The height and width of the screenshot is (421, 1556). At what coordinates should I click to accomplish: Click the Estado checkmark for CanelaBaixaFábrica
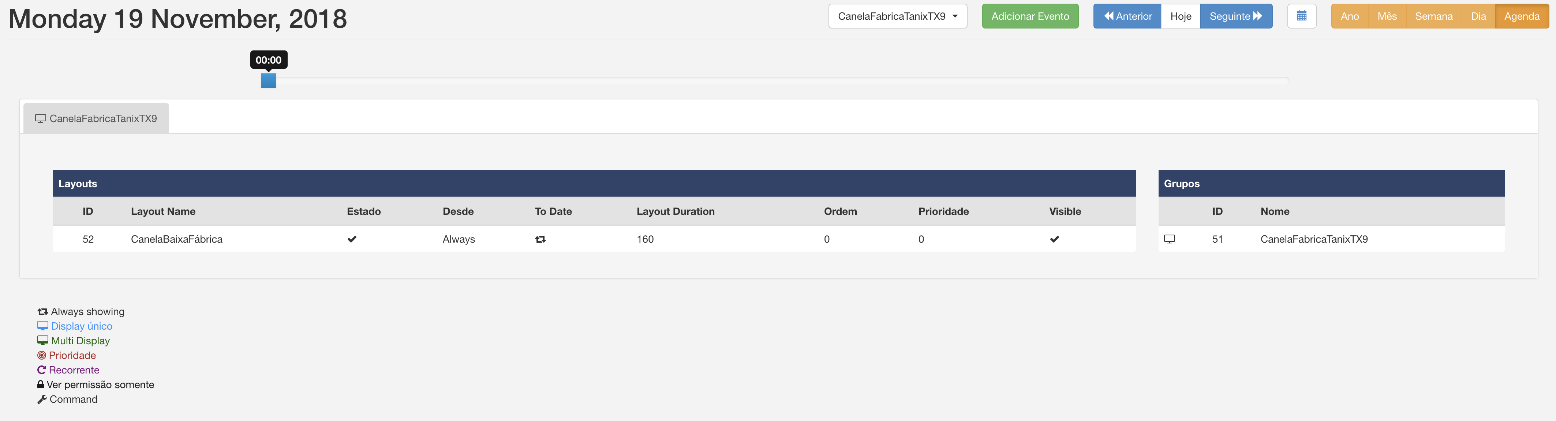pos(352,239)
